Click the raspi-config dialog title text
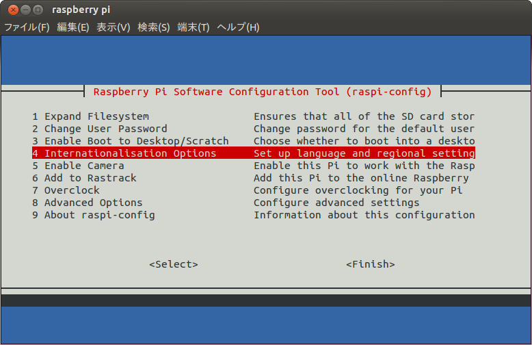The width and height of the screenshot is (532, 345). coord(263,92)
